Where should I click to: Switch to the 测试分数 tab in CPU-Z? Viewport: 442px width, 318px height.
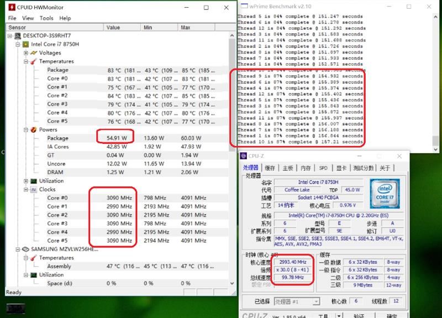coord(364,168)
